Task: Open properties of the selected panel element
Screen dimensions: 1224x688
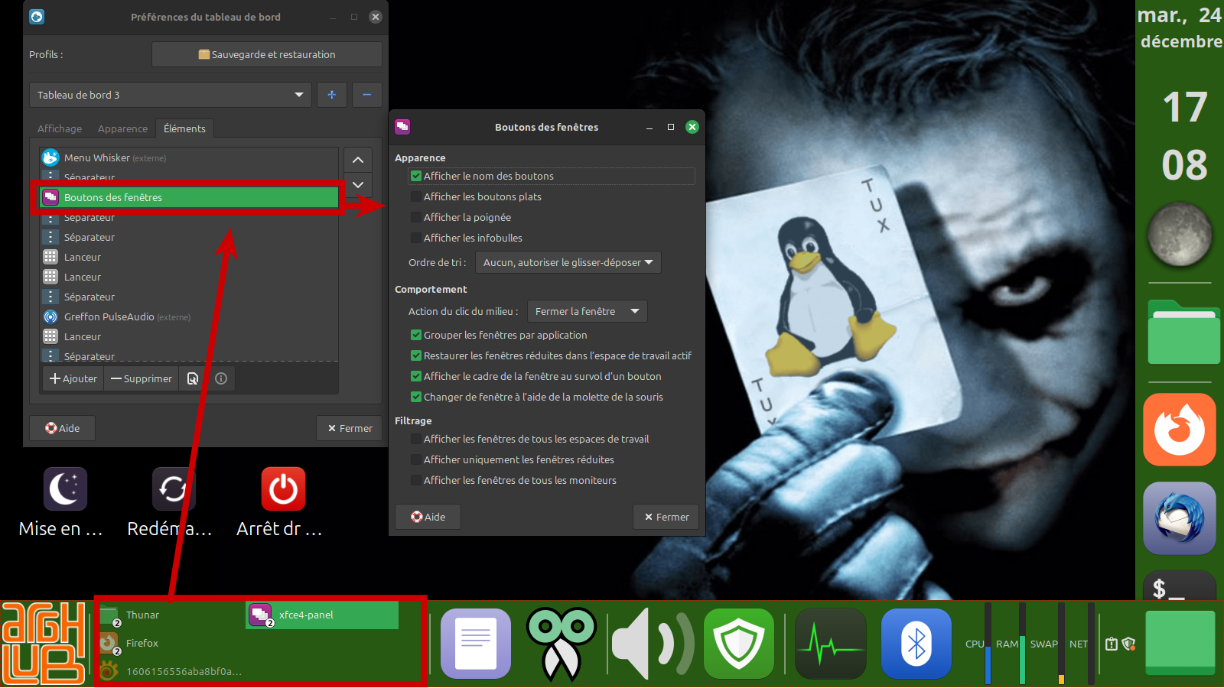Action: coord(193,378)
